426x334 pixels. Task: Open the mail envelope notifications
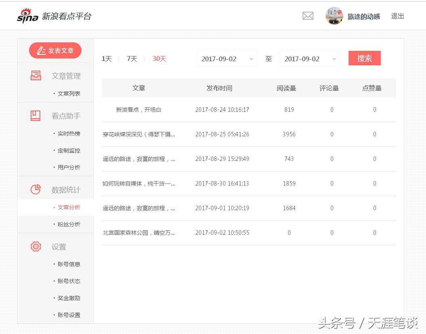[x=308, y=16]
